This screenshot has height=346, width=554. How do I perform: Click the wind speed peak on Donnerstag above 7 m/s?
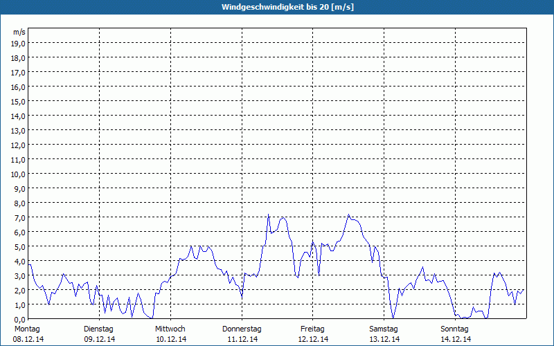[x=269, y=215]
